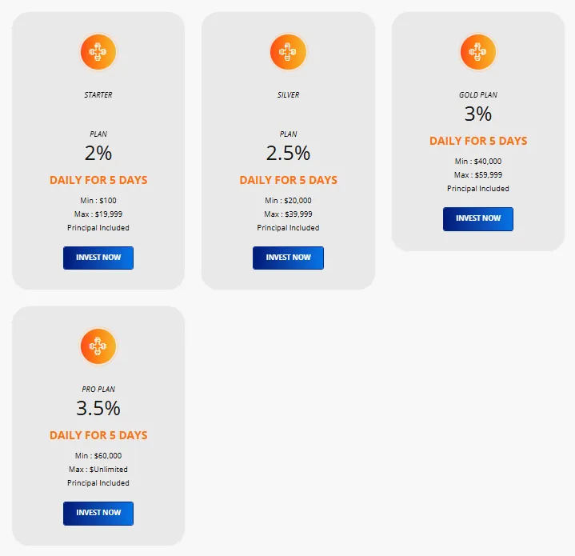This screenshot has width=575, height=556.
Task: Click the Starter plan orange icon
Action: click(98, 52)
